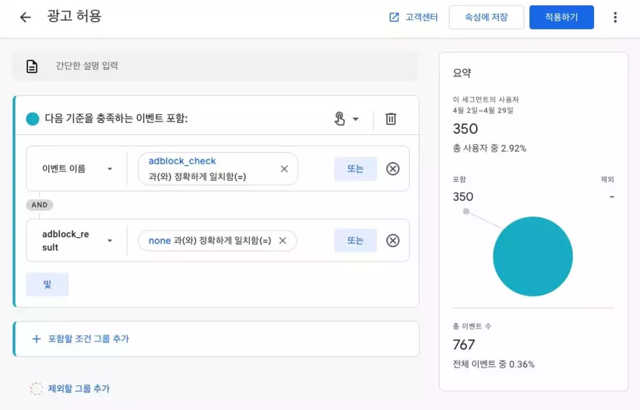Click 또는 button in the adblock_check row
The height and width of the screenshot is (410, 640).
click(355, 169)
